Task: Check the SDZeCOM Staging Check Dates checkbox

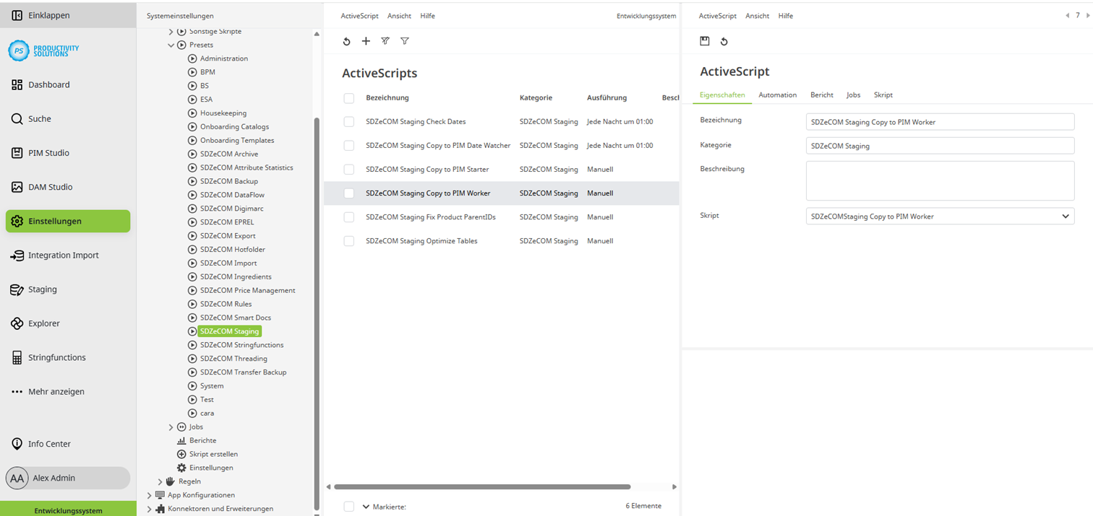Action: tap(349, 121)
